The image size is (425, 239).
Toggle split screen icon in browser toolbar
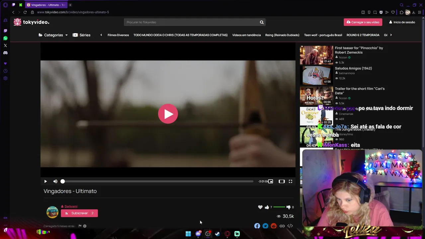(x=363, y=12)
